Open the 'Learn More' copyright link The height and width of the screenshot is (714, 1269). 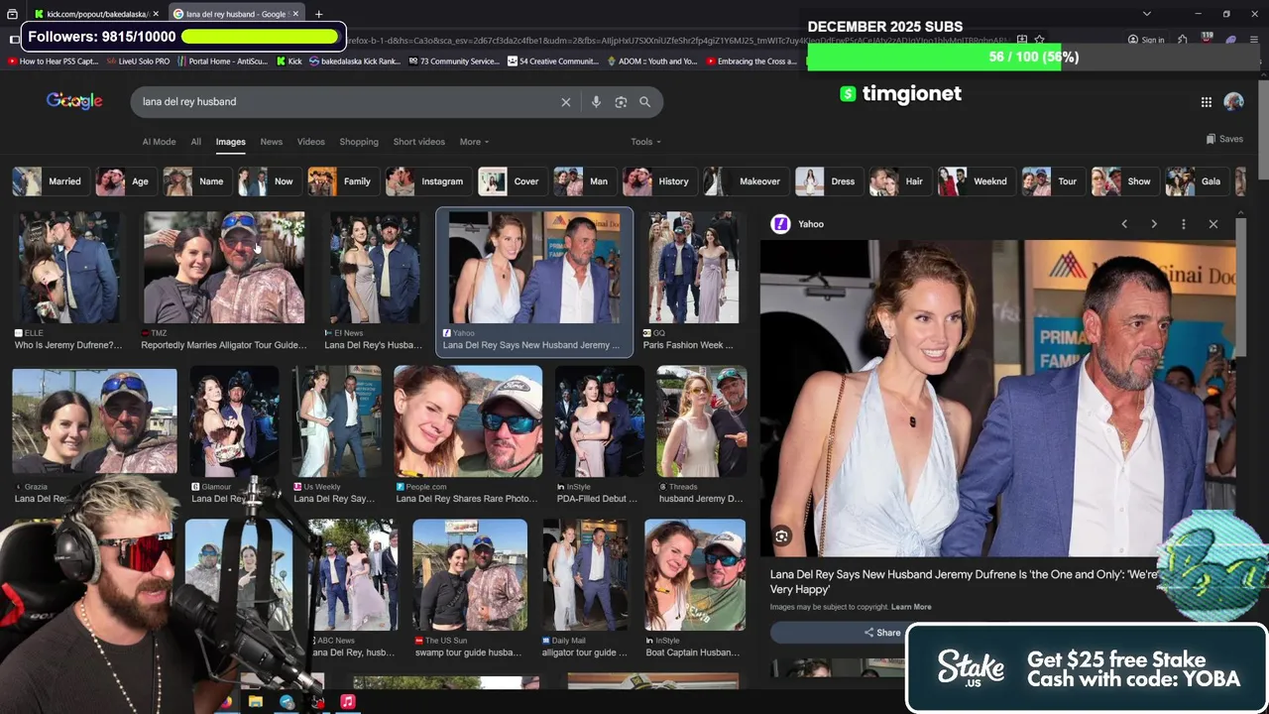[x=911, y=607]
